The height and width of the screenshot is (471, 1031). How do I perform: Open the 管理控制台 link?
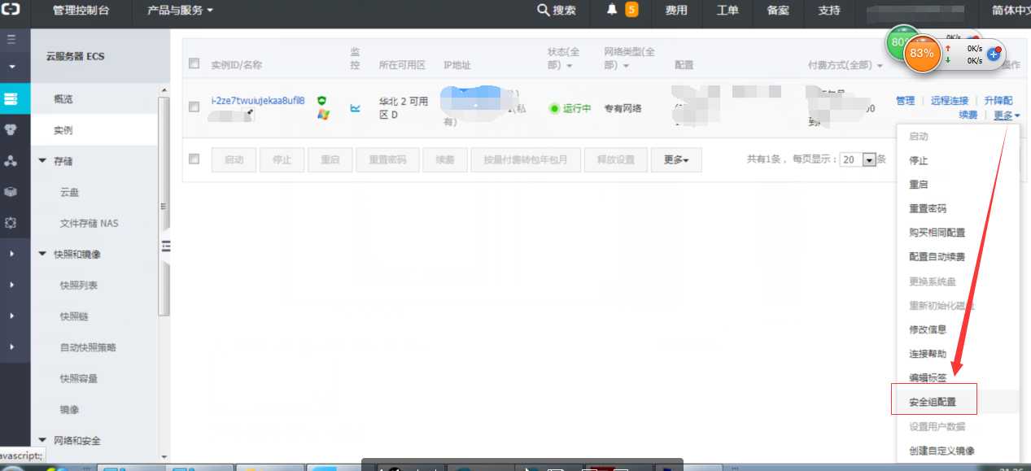pos(81,11)
